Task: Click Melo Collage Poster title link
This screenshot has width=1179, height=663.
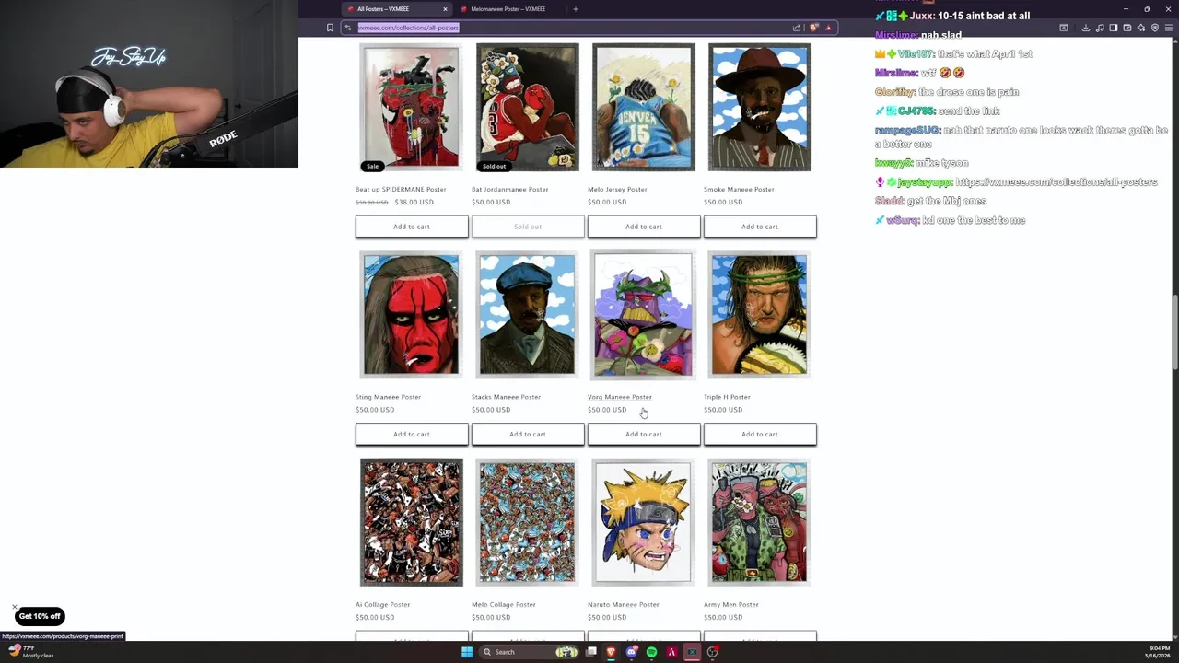Action: pyautogui.click(x=504, y=605)
